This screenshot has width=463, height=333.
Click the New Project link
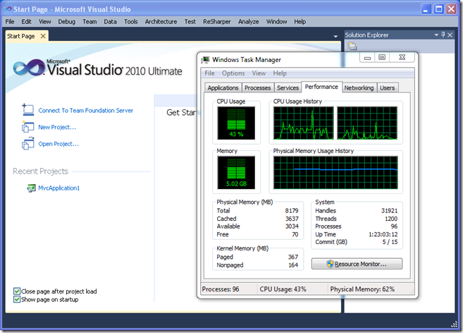tap(57, 127)
